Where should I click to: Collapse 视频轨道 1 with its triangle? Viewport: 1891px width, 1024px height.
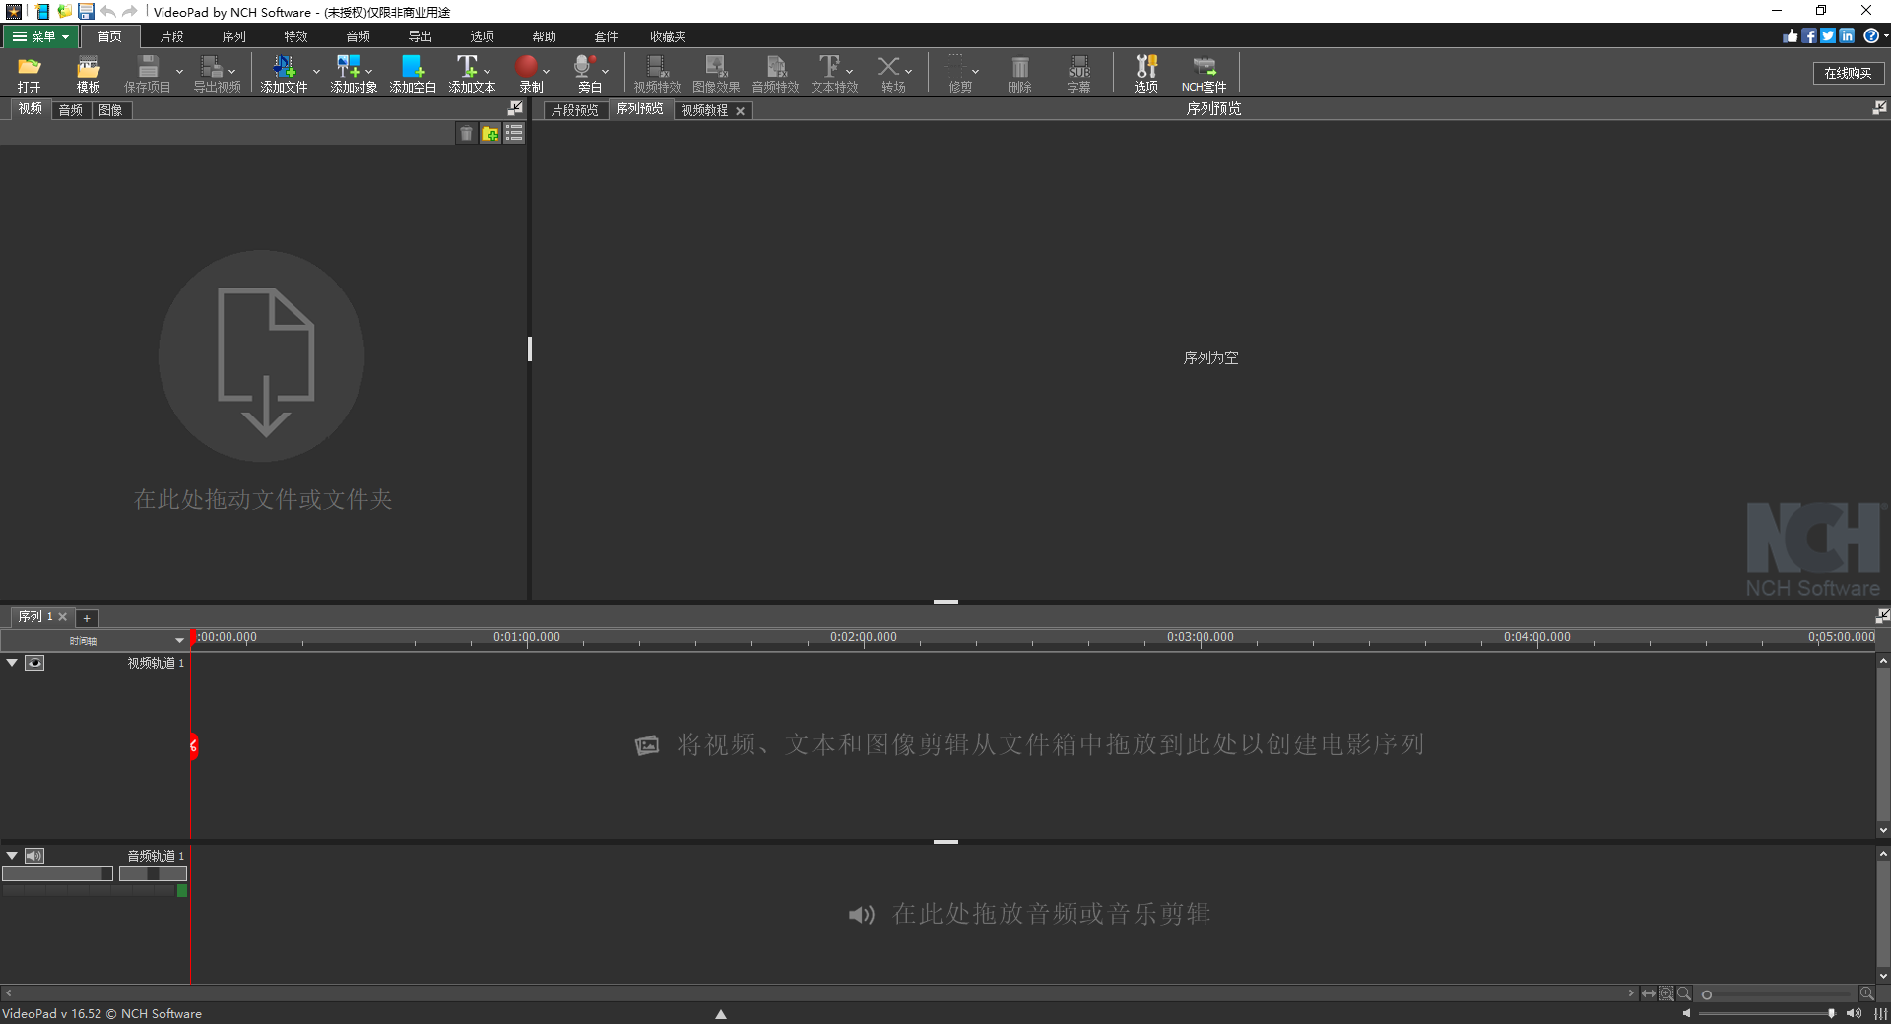[x=12, y=663]
